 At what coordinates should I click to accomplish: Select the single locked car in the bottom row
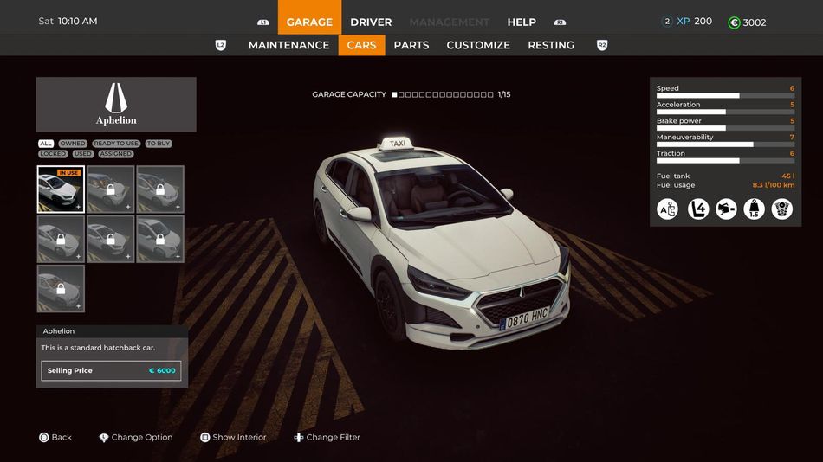[61, 288]
